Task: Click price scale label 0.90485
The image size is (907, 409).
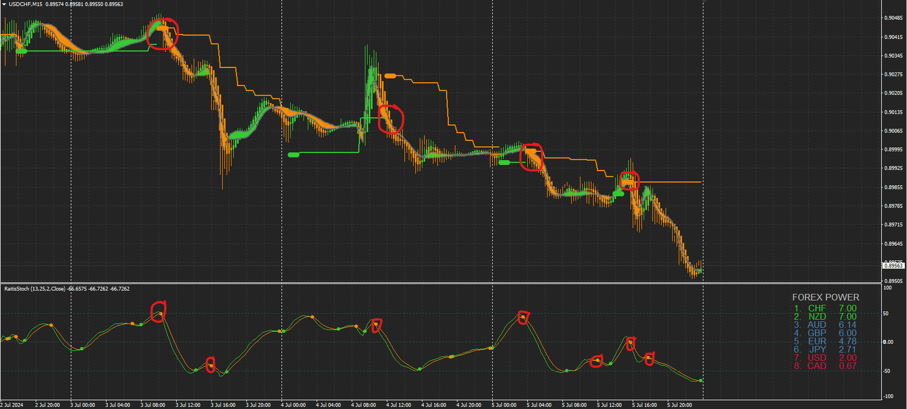Action: click(893, 18)
